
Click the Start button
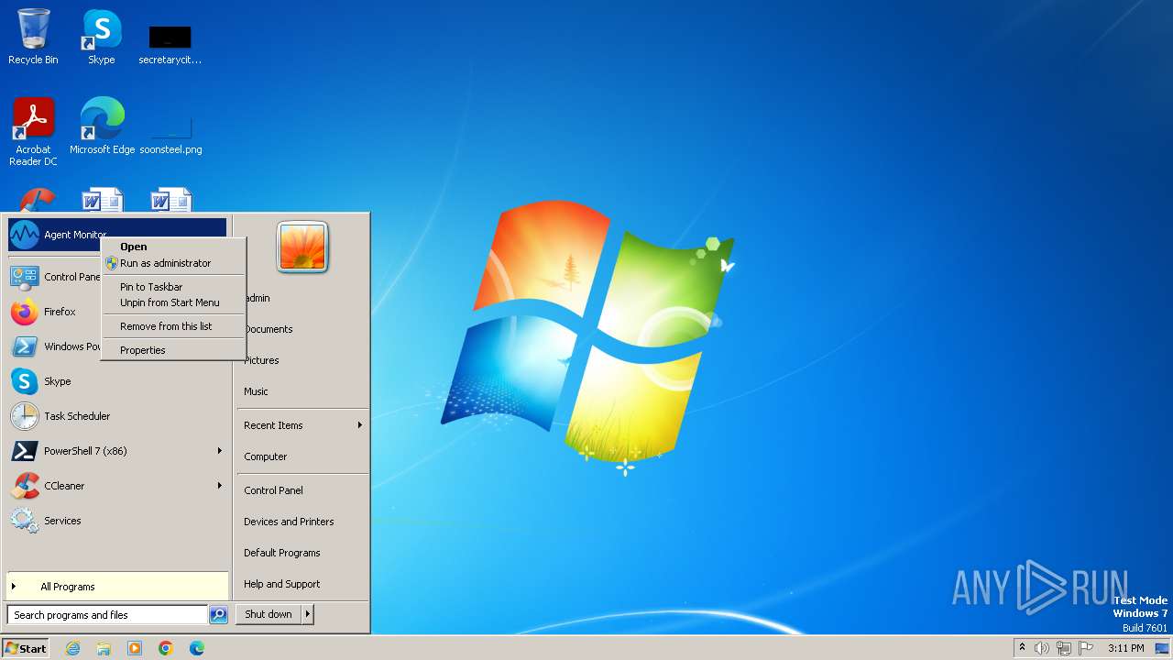[26, 648]
